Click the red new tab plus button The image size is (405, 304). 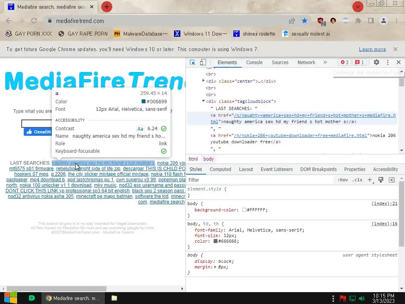coord(107,7)
